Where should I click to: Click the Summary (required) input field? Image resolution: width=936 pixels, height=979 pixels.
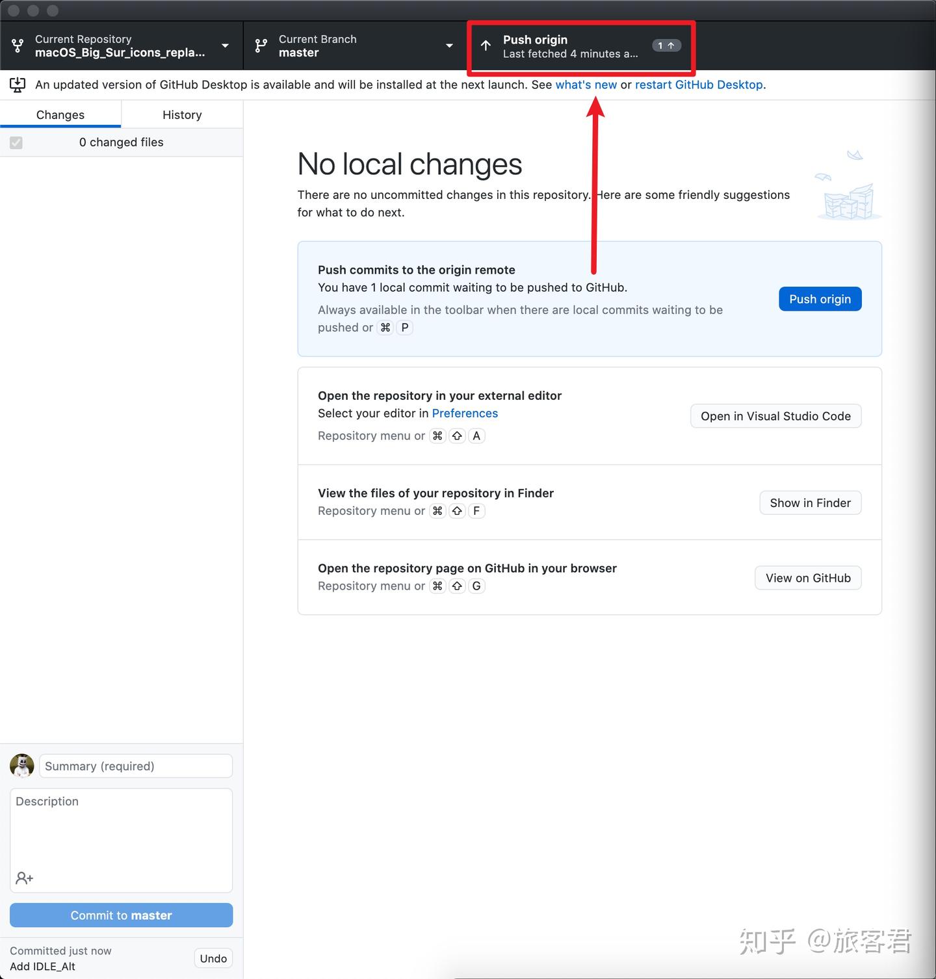coord(136,766)
